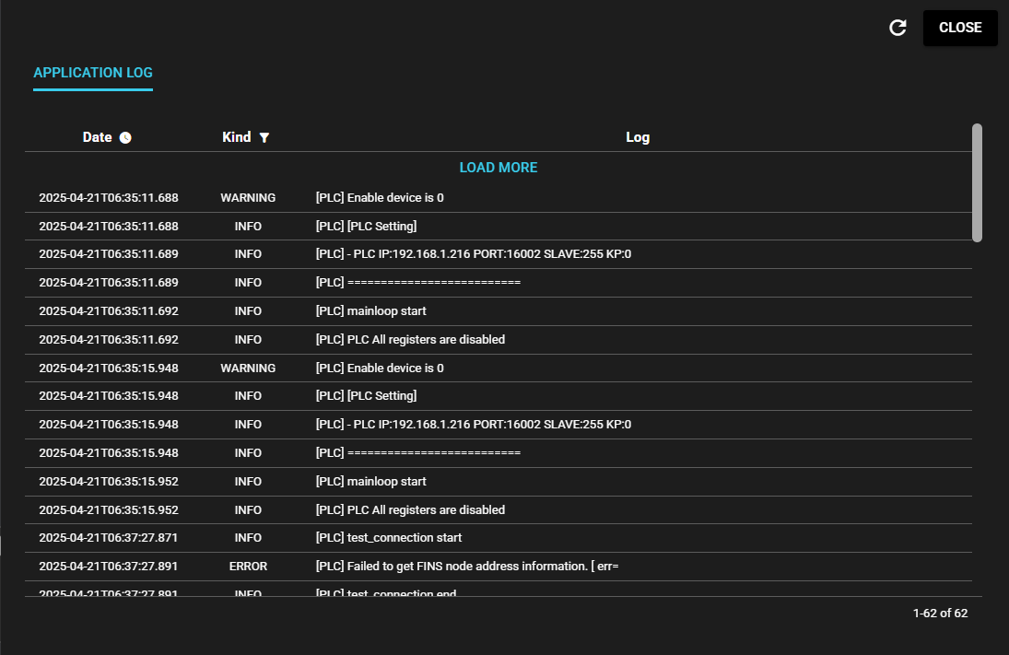
Task: Click WARNING 'Enable device is 0' at 06:35:11.688
Action: 379,198
